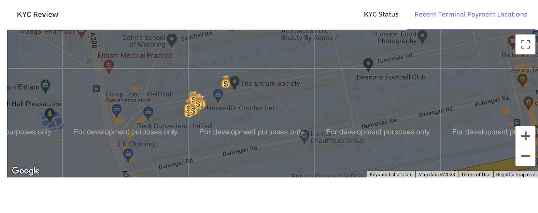The width and height of the screenshot is (538, 213).
Task: Open the Terms of Use link
Action: click(x=475, y=174)
